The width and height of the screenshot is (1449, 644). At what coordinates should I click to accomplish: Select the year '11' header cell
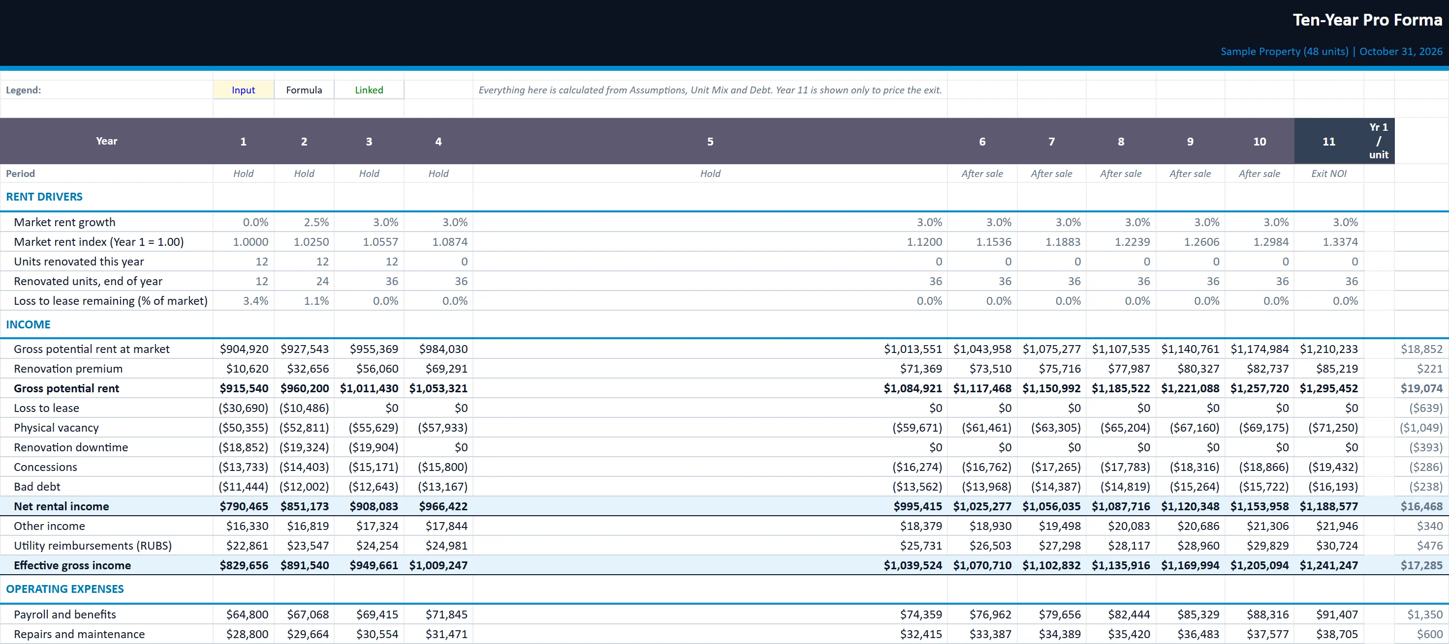(1328, 141)
